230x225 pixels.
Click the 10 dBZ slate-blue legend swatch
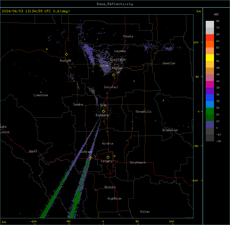pyautogui.click(x=210, y=125)
